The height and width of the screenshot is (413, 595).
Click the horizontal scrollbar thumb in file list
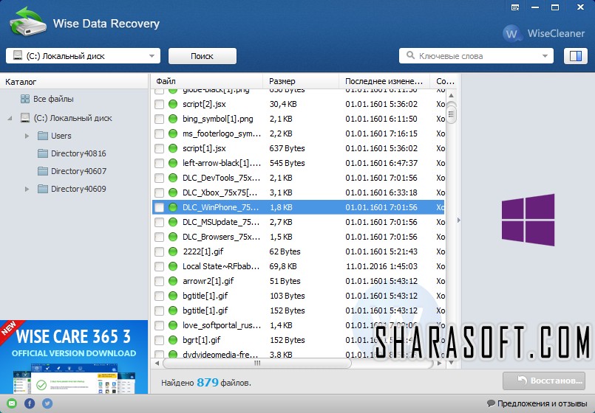pos(257,363)
